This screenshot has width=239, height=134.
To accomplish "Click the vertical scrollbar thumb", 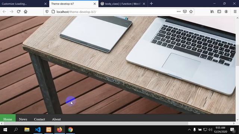I will coord(238,55).
